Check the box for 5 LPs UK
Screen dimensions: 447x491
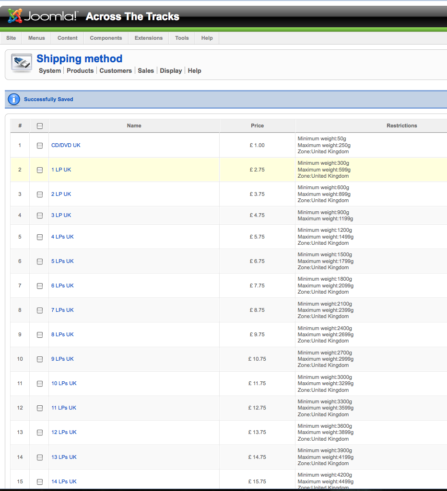click(40, 262)
